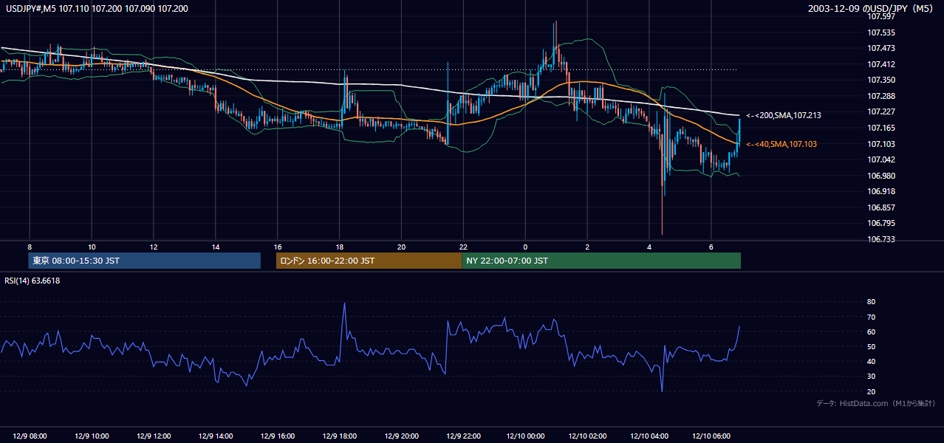
Task: Click the 12/9 10:00 time label
Action: (x=92, y=436)
